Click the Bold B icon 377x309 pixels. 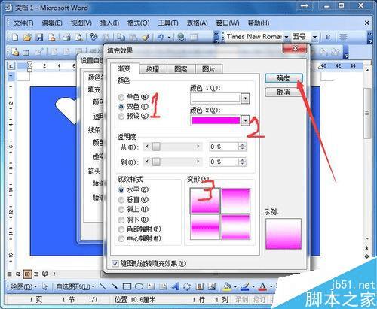point(328,37)
